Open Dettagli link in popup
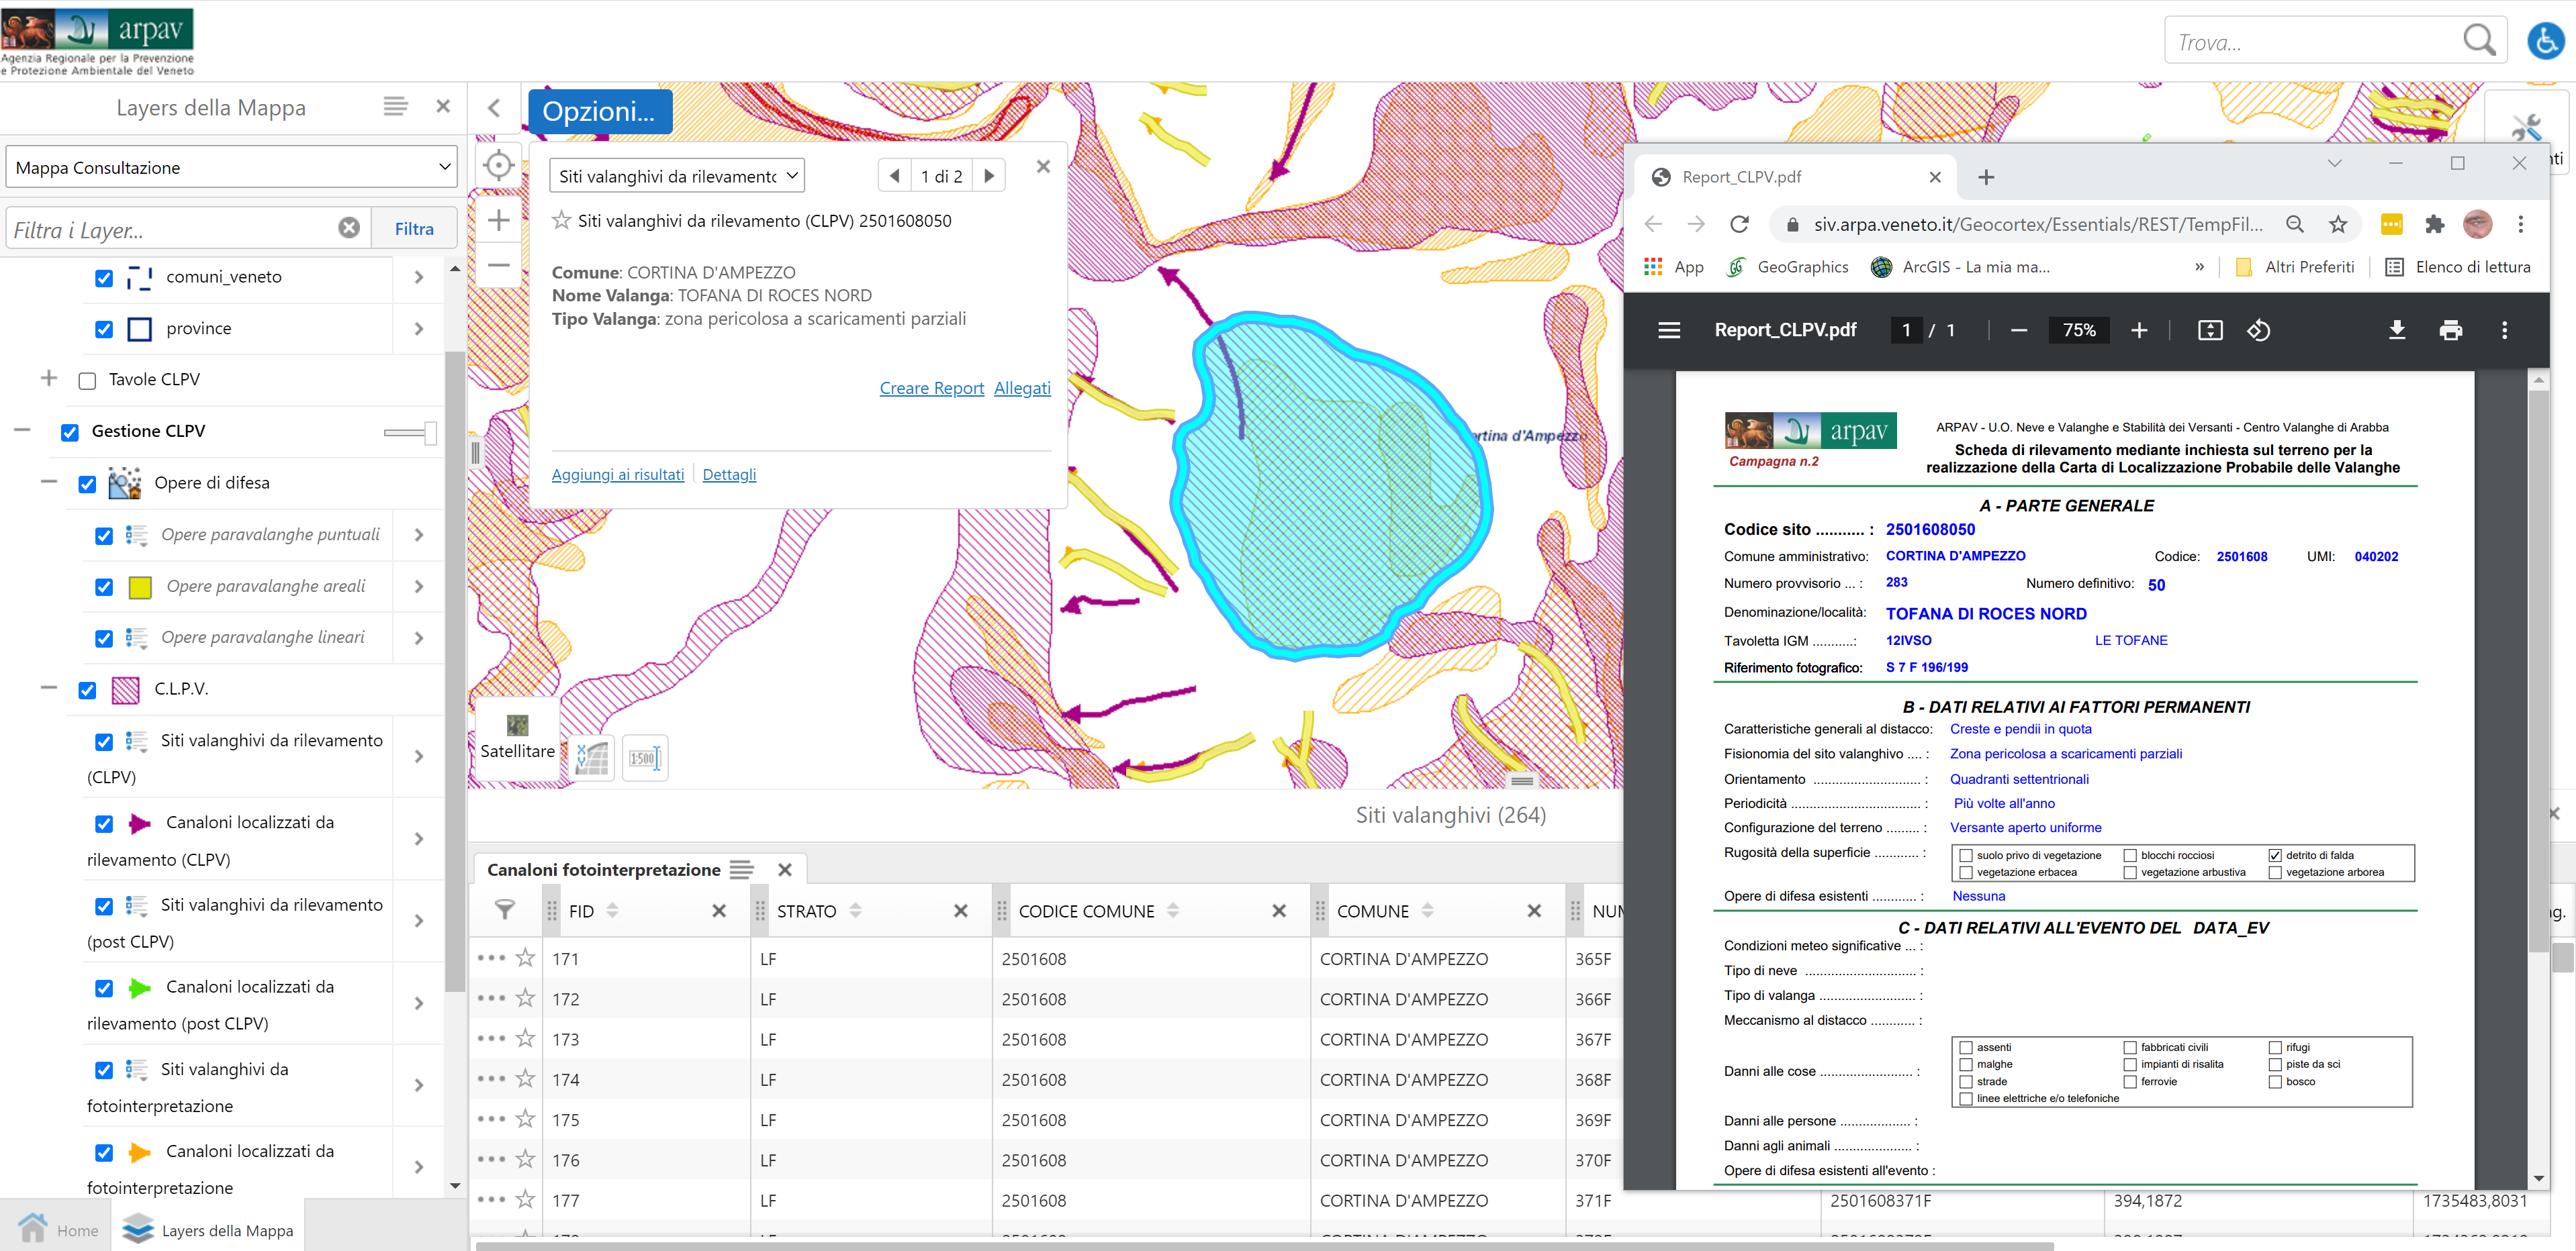The height and width of the screenshot is (1251, 2576). pyautogui.click(x=729, y=474)
